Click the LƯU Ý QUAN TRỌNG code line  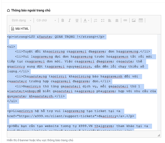56,37
